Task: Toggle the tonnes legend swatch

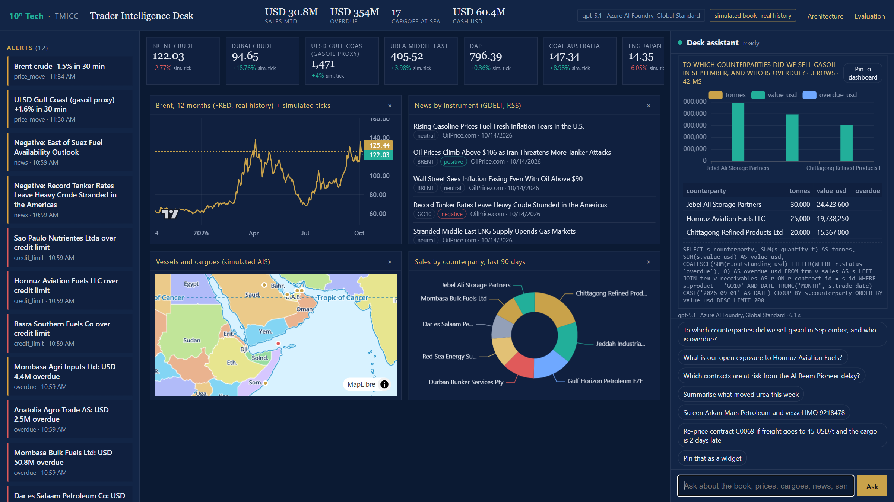Action: [x=715, y=95]
